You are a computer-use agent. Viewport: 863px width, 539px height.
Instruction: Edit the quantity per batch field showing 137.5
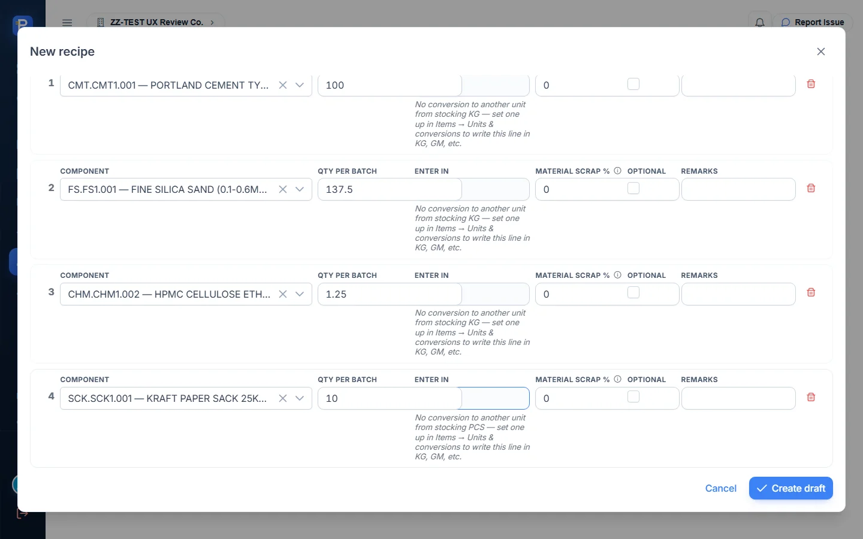click(390, 189)
